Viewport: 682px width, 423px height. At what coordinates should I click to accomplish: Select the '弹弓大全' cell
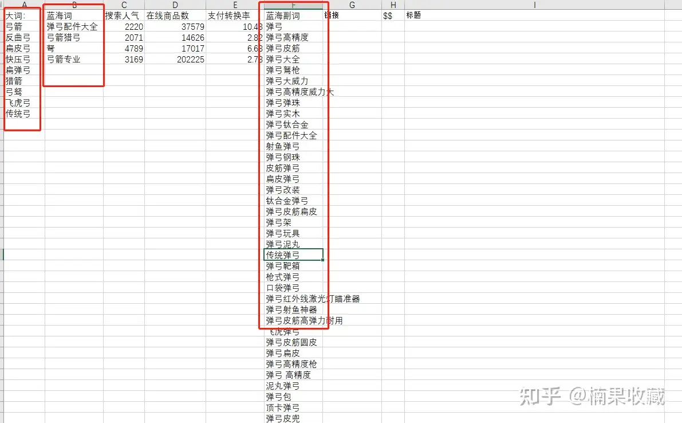click(293, 59)
